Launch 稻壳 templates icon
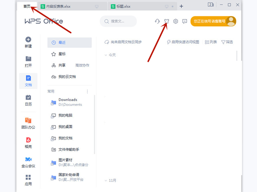Image resolution: width=257 pixels, height=192 pixels. click(28, 140)
